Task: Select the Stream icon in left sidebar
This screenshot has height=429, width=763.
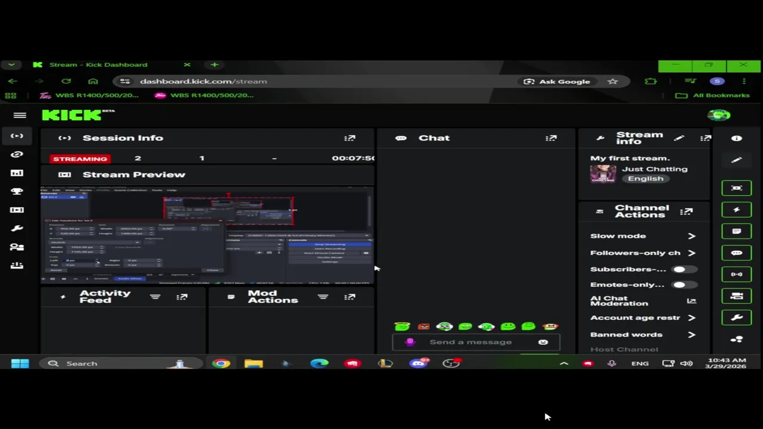Action: (17, 136)
